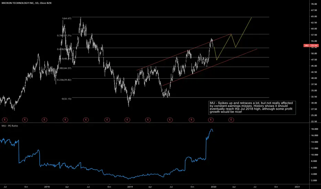Click 45.00 on the price axis

pyautogui.click(x=314, y=66)
